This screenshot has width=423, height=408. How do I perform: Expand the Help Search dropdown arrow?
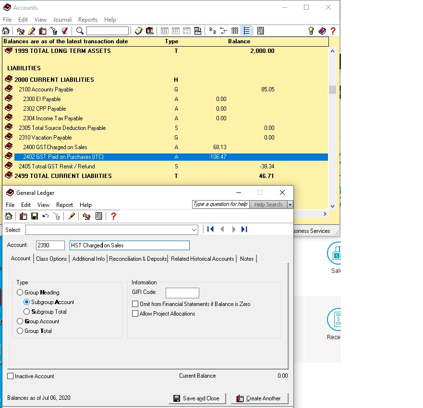click(x=290, y=204)
